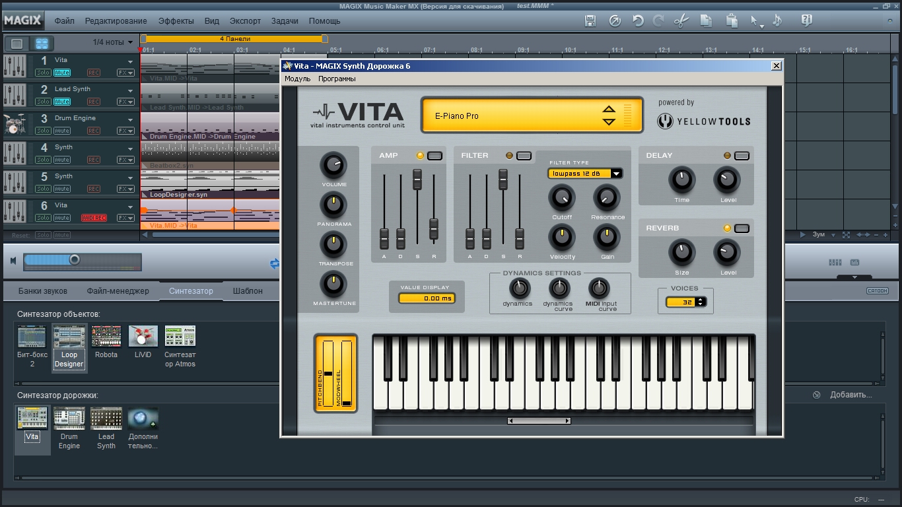This screenshot has height=507, width=902.
Task: Click the music note icon in toolbar
Action: (x=777, y=21)
